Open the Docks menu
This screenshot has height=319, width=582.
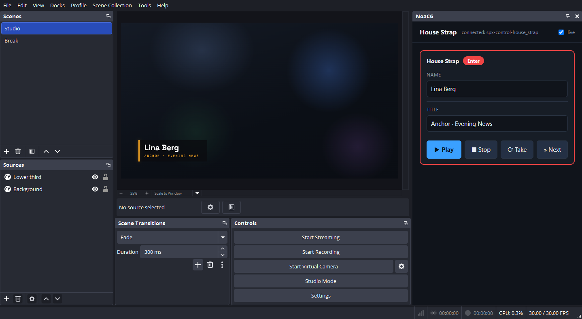point(57,5)
